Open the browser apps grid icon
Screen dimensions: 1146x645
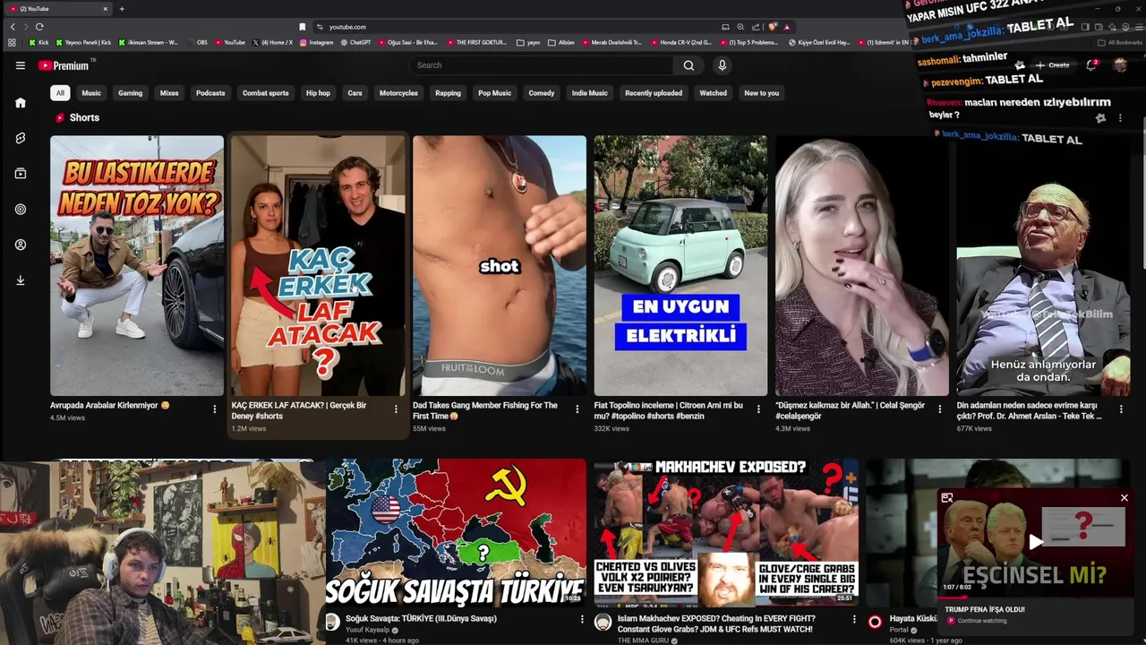12,42
